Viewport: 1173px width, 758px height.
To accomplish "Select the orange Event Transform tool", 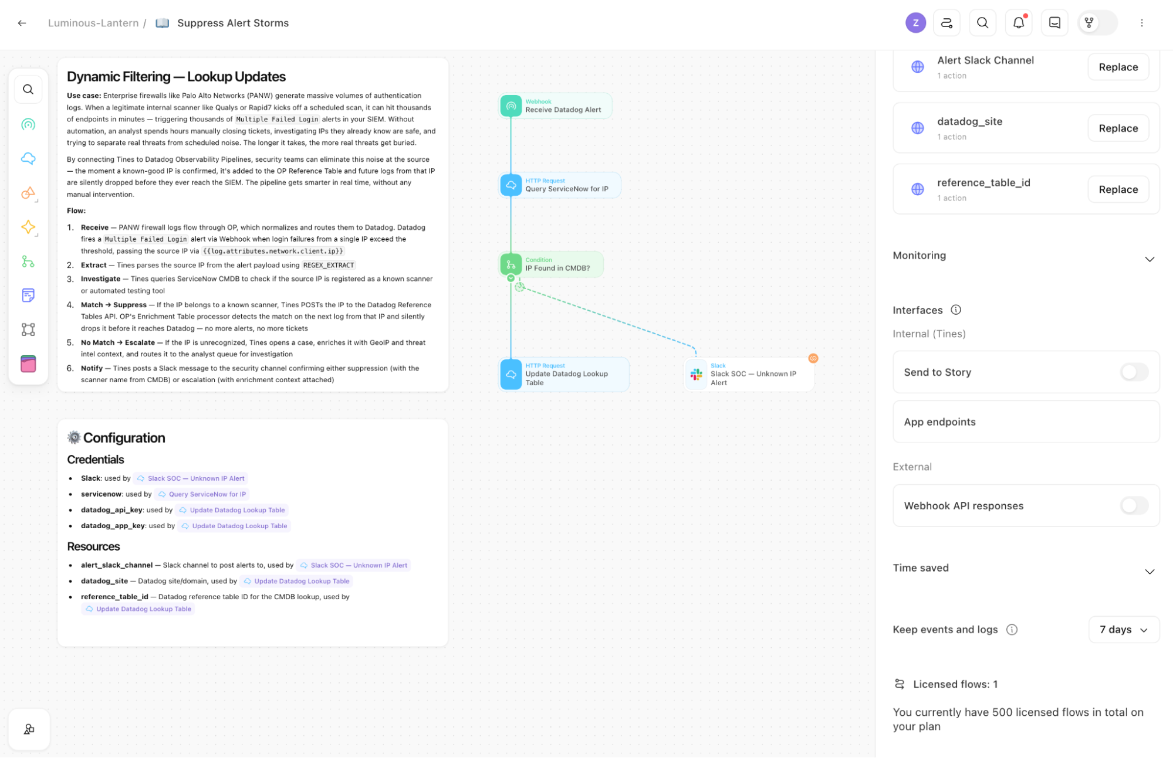I will (x=28, y=193).
